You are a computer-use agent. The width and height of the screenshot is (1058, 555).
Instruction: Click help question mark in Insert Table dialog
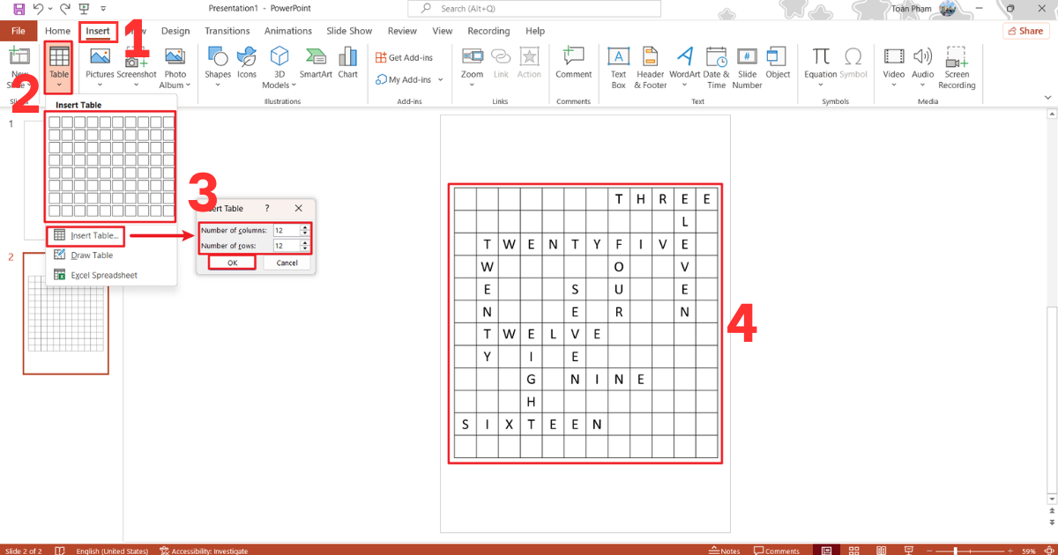pyautogui.click(x=267, y=209)
